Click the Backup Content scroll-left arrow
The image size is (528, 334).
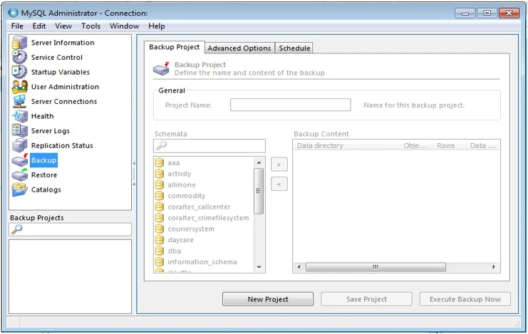[x=299, y=267]
